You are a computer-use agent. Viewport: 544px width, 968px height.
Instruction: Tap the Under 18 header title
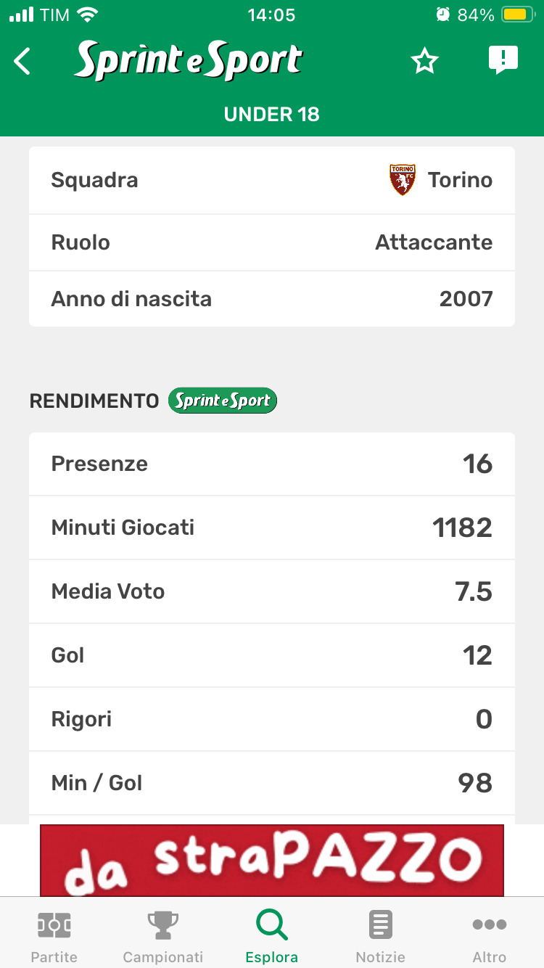(x=272, y=115)
